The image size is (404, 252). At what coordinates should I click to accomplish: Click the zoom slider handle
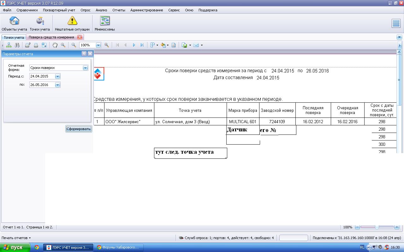(377, 227)
